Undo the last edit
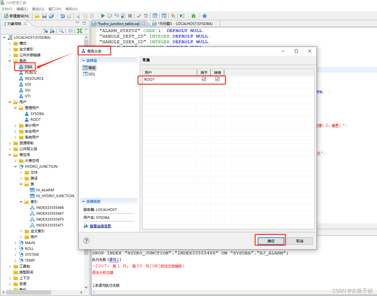Image resolution: width=377 pixels, height=296 pixels. click(x=63, y=16)
